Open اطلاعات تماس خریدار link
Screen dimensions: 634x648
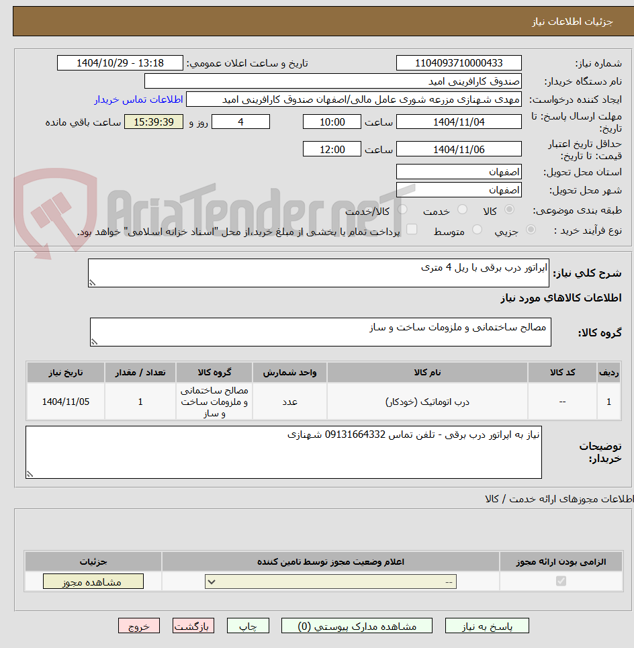[x=138, y=99]
